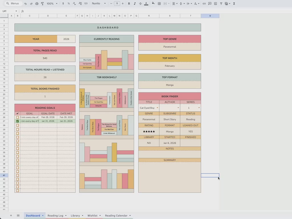Open the fill color picker
This screenshot has width=292, height=219.
[153, 4]
